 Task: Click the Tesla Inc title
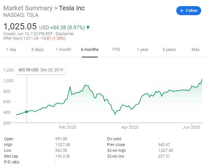(72, 8)
